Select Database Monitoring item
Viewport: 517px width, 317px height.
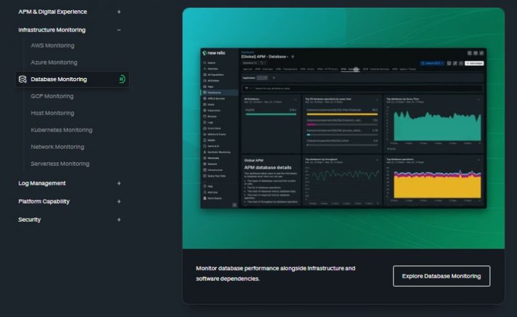point(72,79)
